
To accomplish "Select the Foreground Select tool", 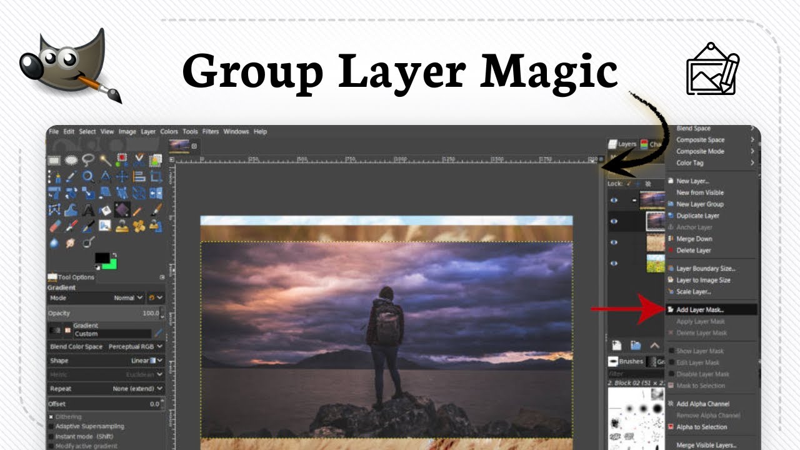I will (156, 160).
